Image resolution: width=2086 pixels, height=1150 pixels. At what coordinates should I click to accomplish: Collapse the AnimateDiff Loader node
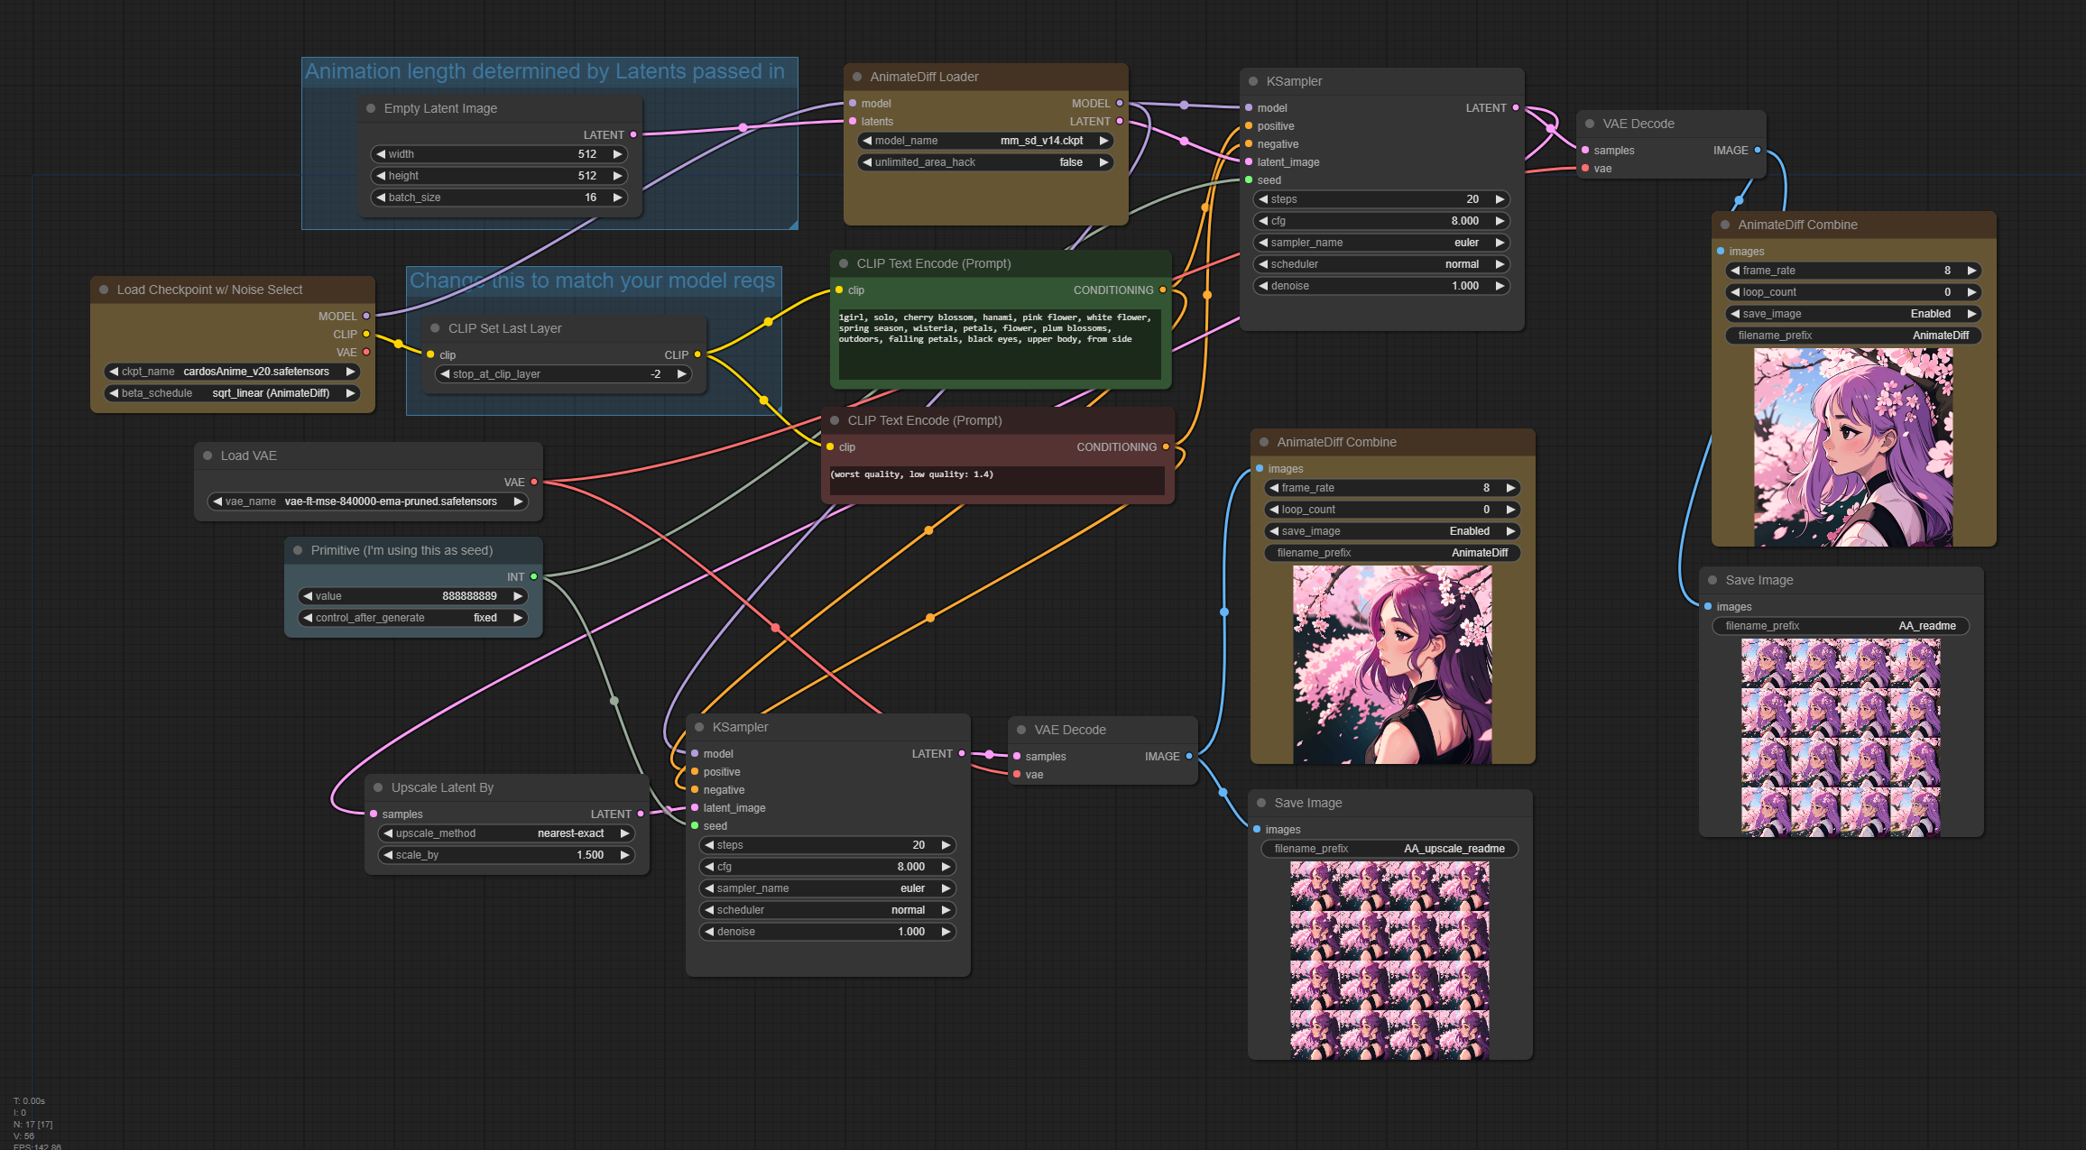tap(855, 77)
